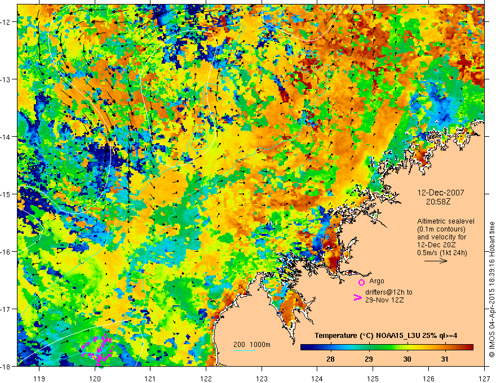This screenshot has height=383, width=496.
Task: Click the '29-Nov 12Z' label
Action: point(384,300)
